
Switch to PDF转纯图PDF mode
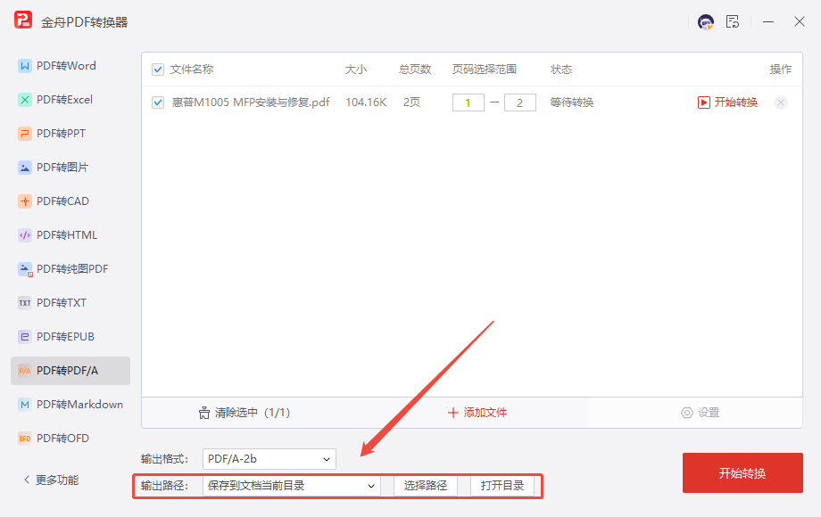pyautogui.click(x=70, y=269)
